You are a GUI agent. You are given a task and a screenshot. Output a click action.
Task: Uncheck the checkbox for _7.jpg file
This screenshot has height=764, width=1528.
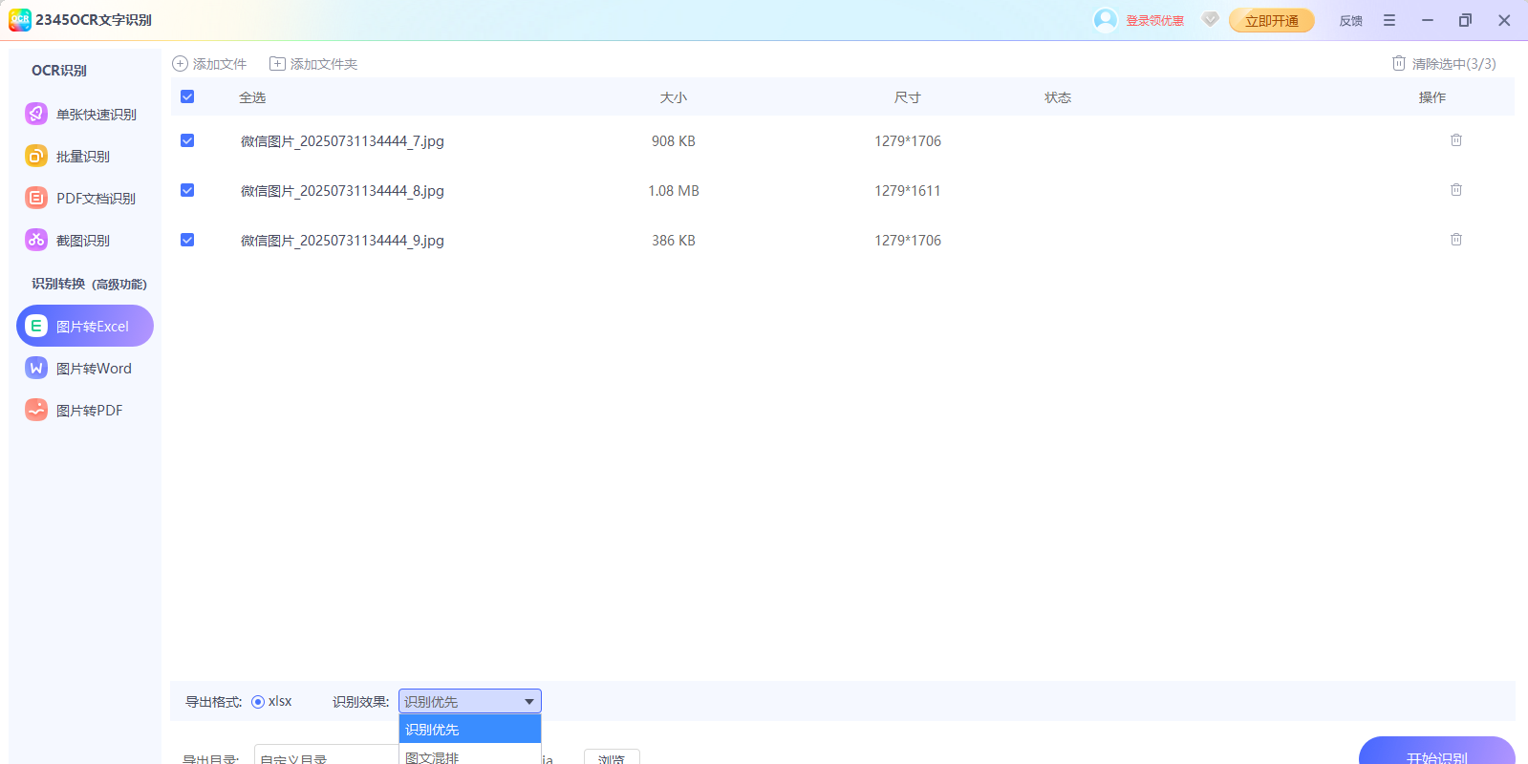tap(187, 140)
